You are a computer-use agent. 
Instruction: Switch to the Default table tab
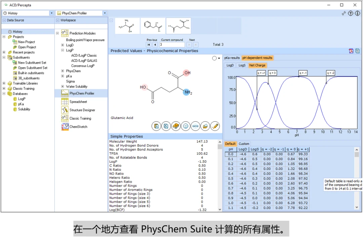pyautogui.click(x=230, y=144)
